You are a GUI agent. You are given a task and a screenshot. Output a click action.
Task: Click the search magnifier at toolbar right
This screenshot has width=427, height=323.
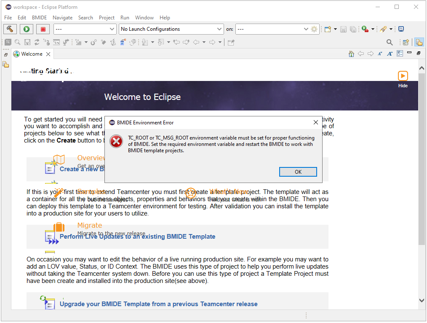point(390,42)
